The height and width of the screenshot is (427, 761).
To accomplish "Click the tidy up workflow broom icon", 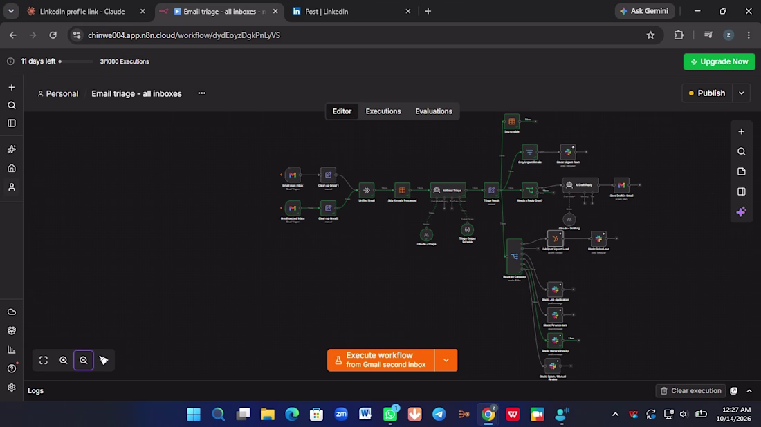I will (x=103, y=360).
